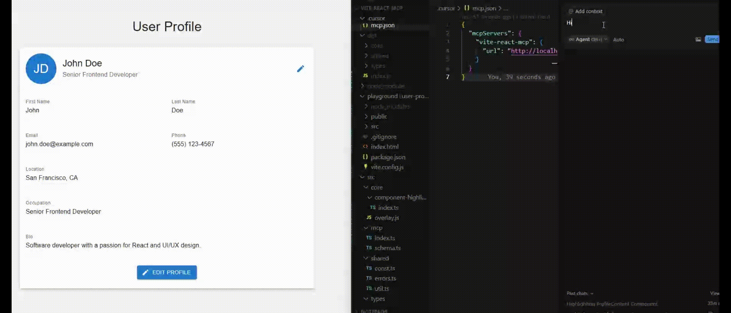The height and width of the screenshot is (313, 731).
Task: Click the gitignore icon in the explorer
Action: [x=366, y=137]
